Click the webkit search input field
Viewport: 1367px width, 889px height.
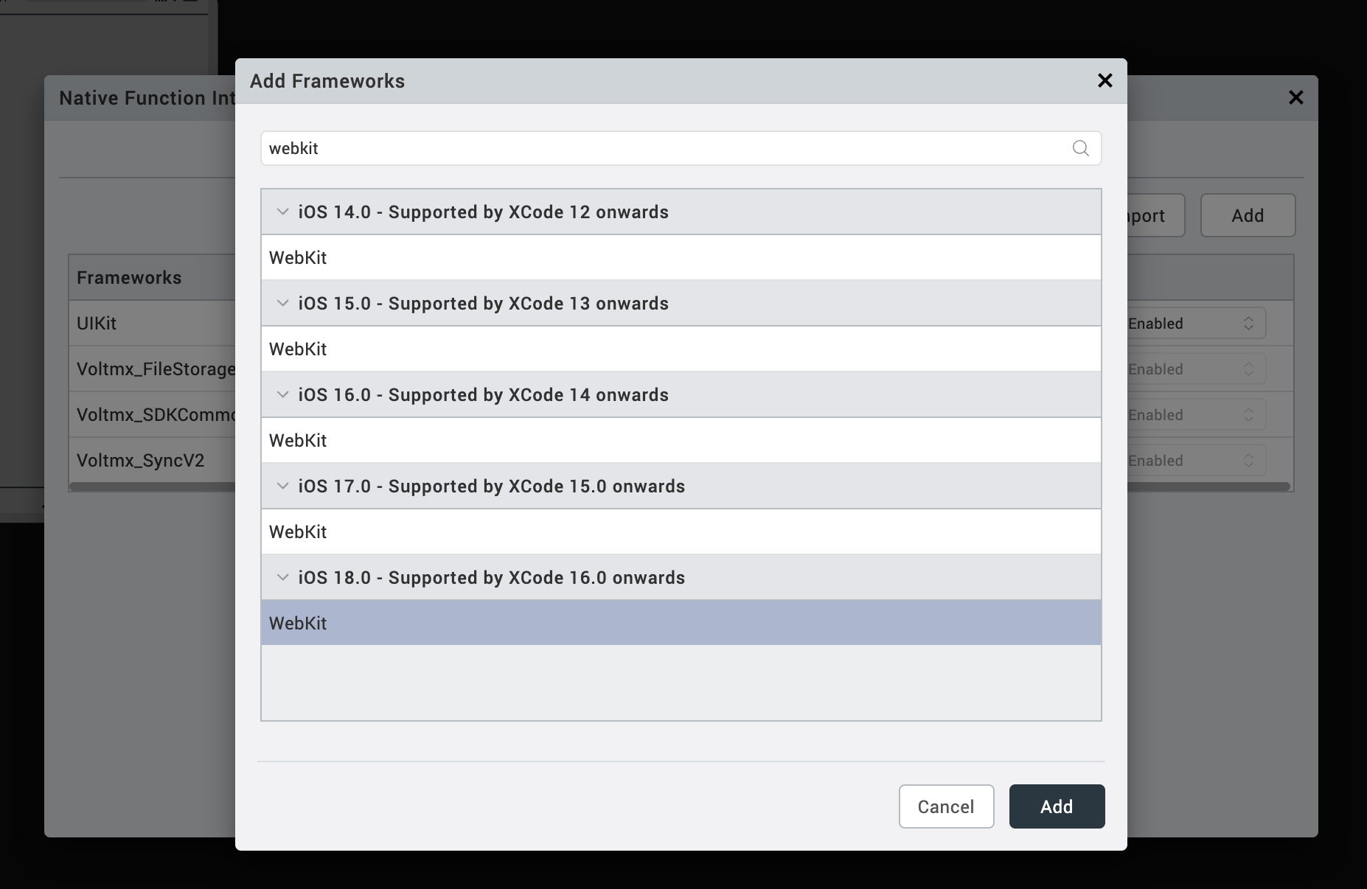pos(681,148)
